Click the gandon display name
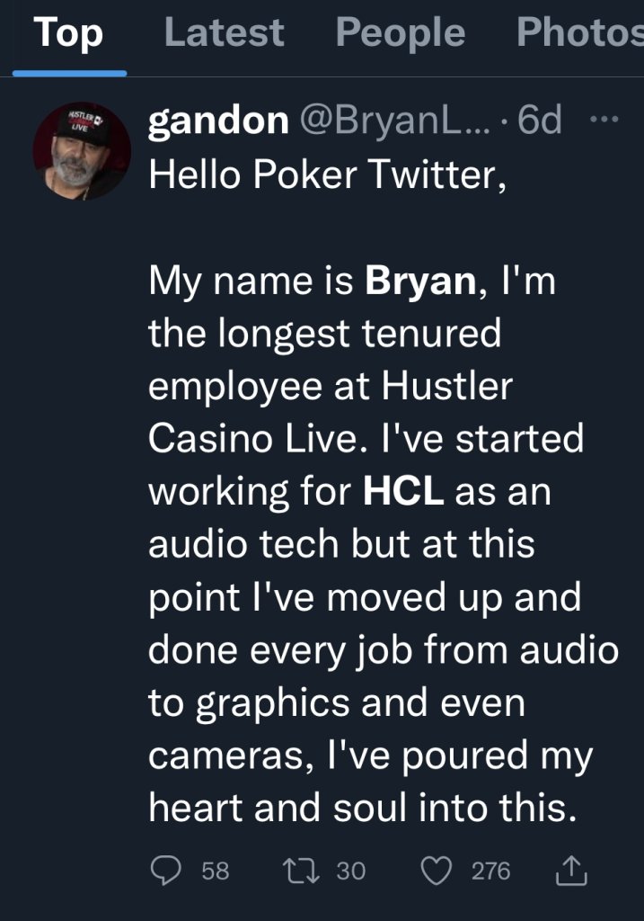 216,121
